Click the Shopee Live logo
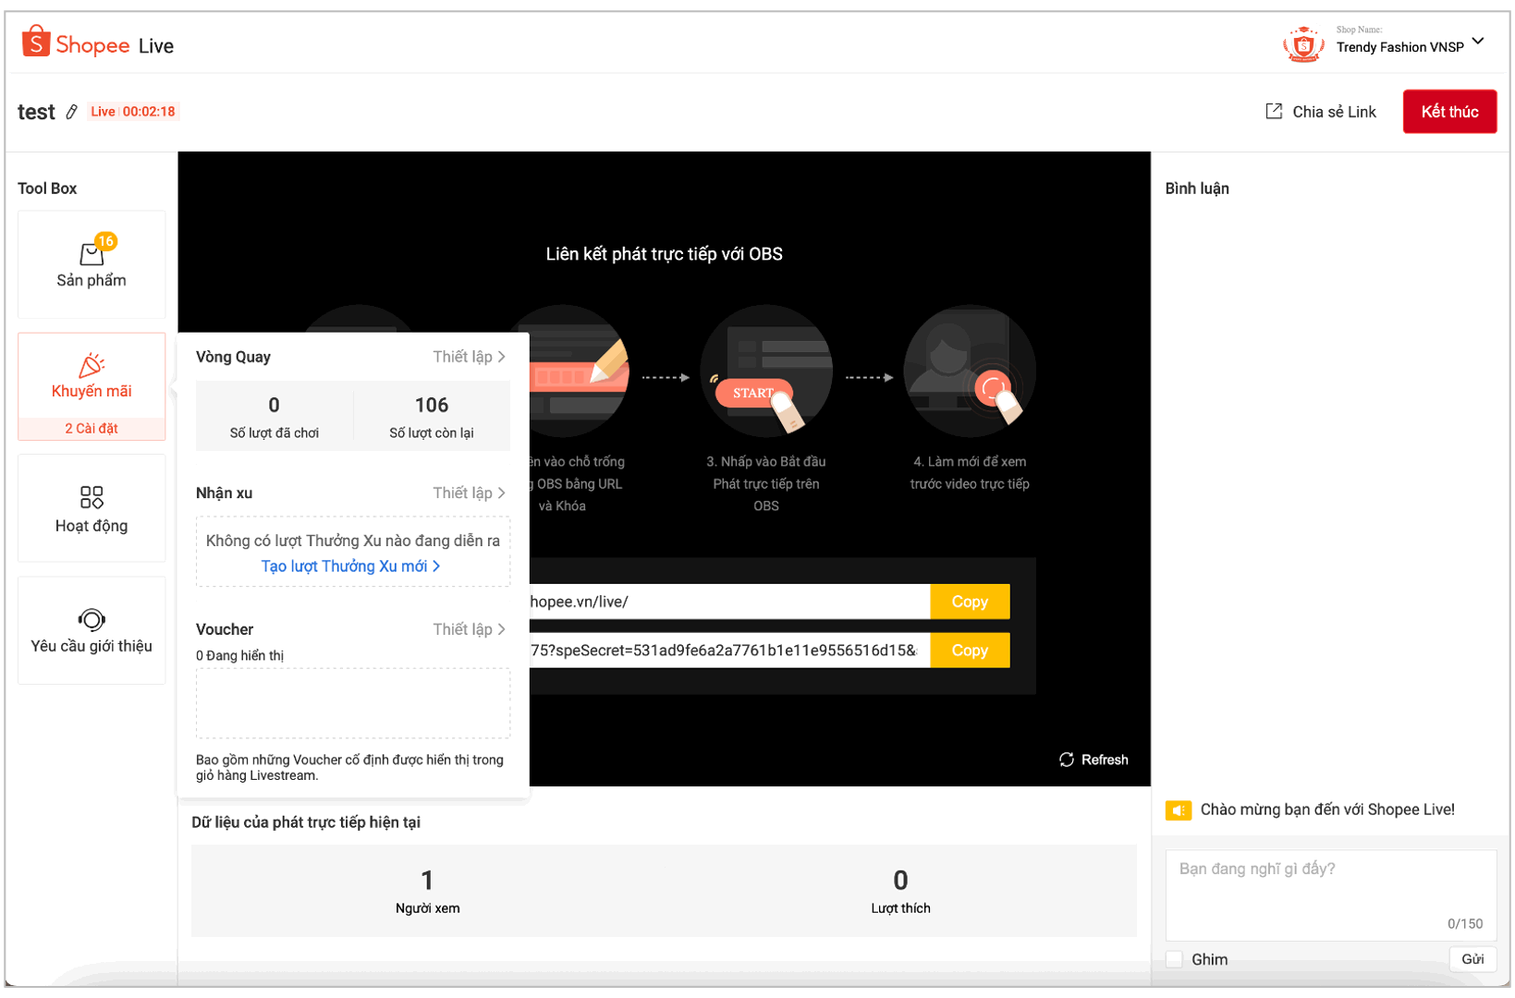Viewport: 1515px width, 998px height. coord(96,43)
